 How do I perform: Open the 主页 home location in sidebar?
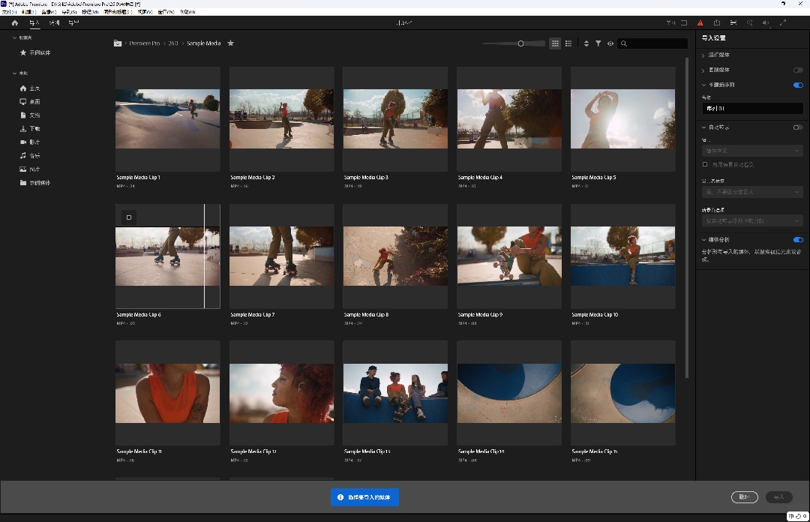click(x=30, y=88)
